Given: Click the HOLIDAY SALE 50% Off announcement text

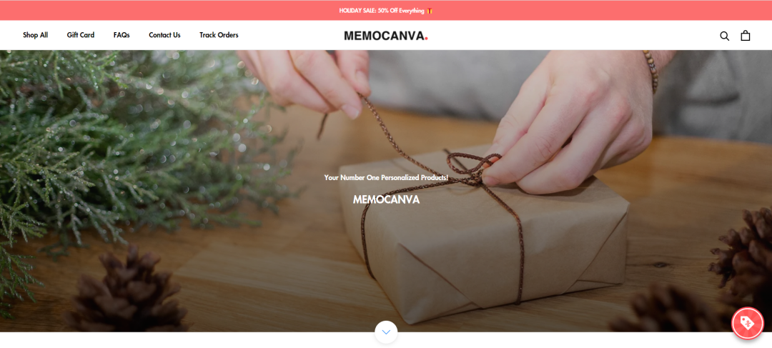Looking at the screenshot, I should coord(382,10).
